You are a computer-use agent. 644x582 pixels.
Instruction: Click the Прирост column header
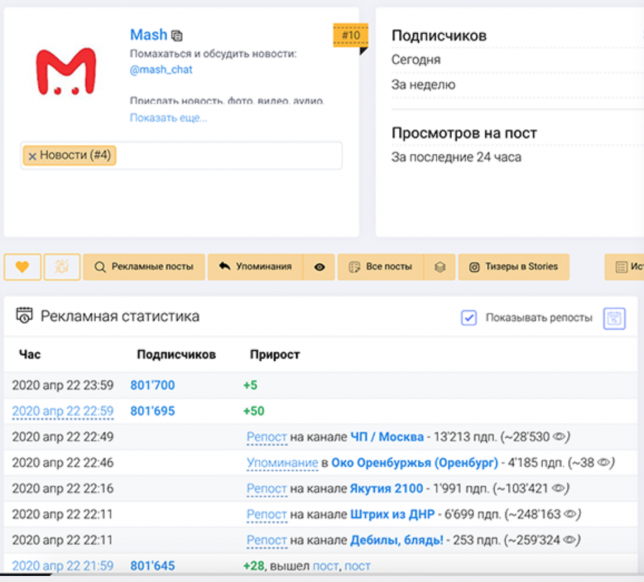click(275, 354)
